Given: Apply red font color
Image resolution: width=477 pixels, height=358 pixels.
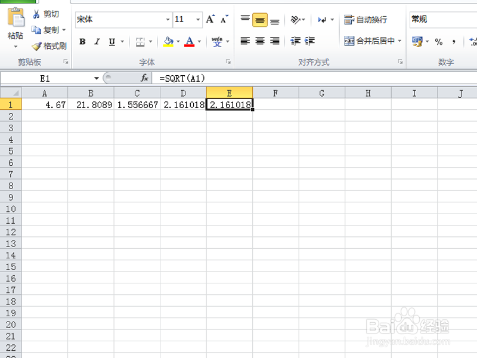Looking at the screenshot, I should (x=189, y=41).
